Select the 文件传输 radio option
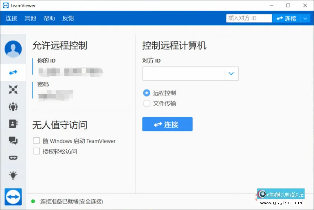 coord(146,103)
